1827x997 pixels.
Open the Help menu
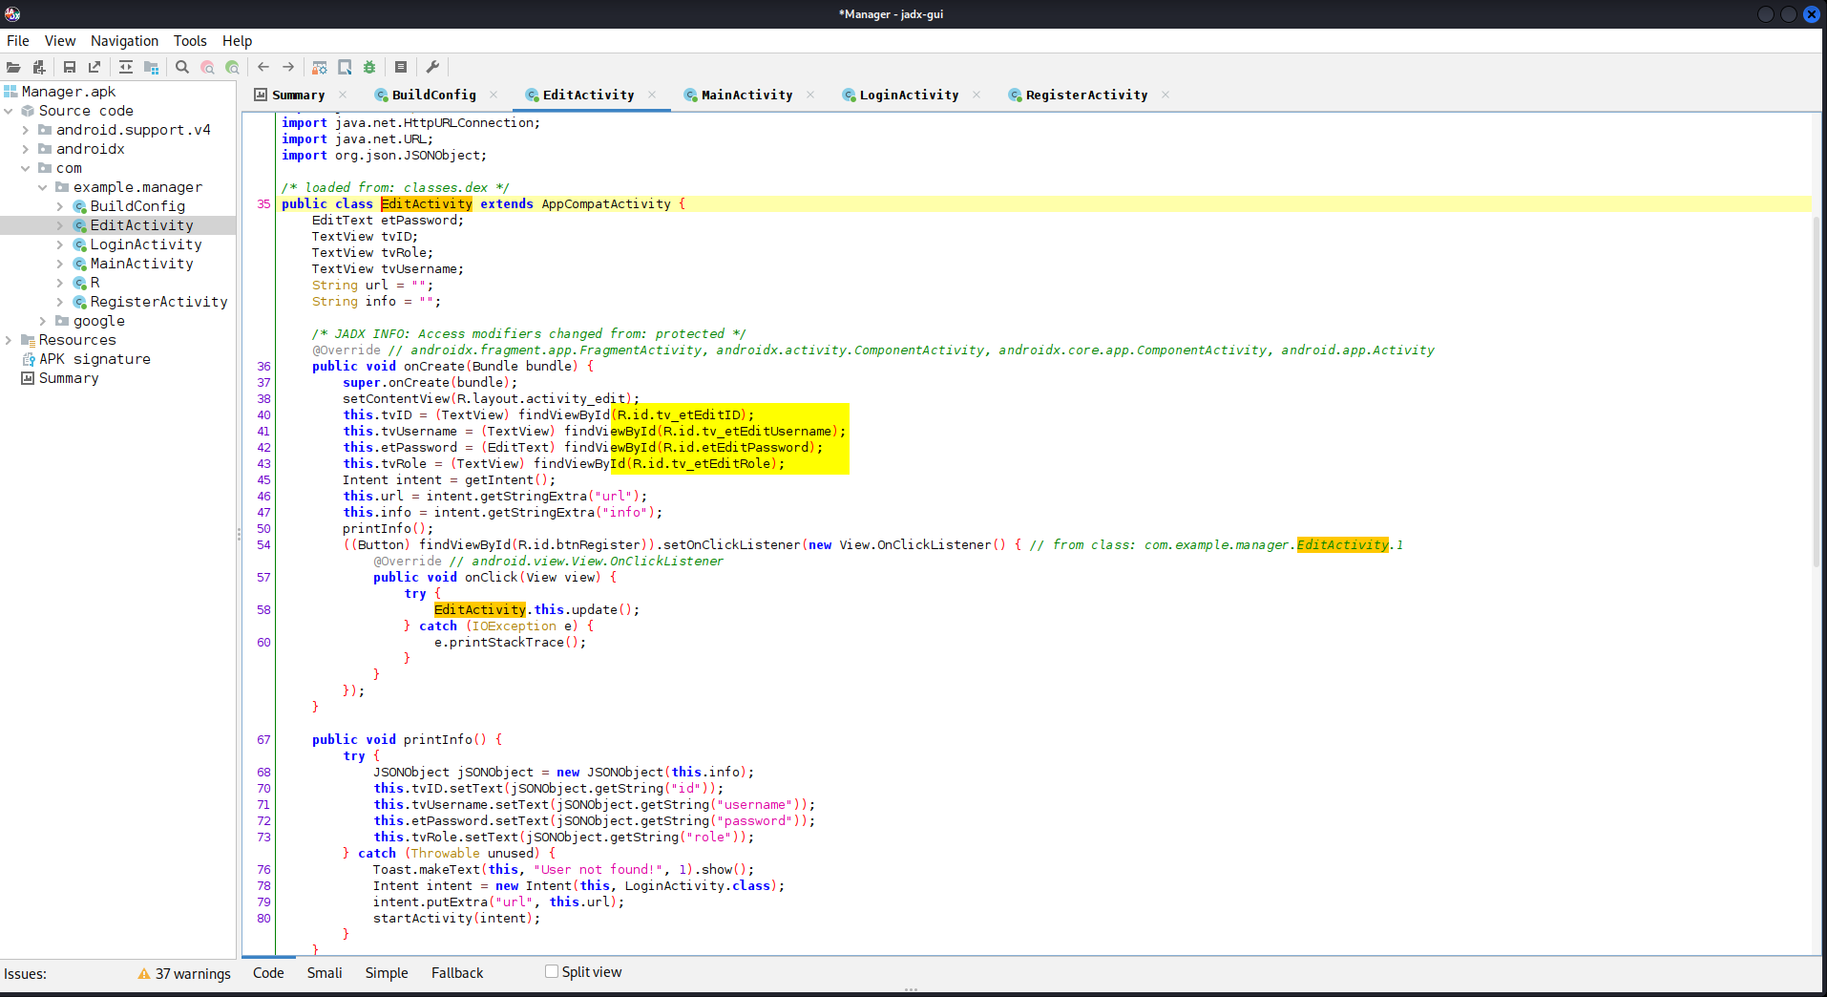tap(237, 41)
